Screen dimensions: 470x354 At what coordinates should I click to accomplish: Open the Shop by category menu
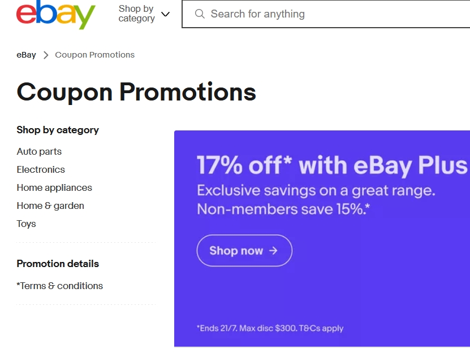coord(144,14)
